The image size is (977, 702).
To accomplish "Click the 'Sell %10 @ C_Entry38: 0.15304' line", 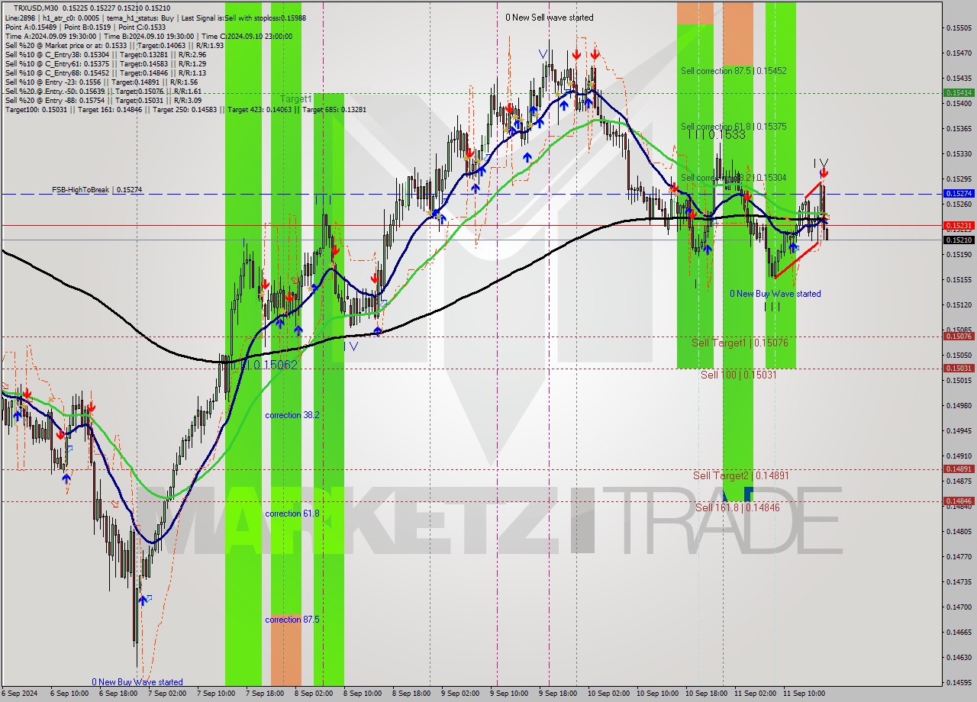I will (x=105, y=55).
